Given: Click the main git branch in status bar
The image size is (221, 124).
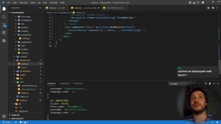Looking at the screenshot, I should coord(7,122).
